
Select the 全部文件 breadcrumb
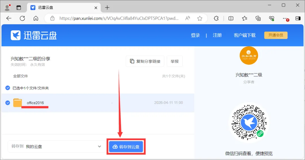tap(20, 76)
